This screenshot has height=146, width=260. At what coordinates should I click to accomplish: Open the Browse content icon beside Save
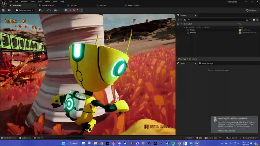pyautogui.click(x=9, y=10)
